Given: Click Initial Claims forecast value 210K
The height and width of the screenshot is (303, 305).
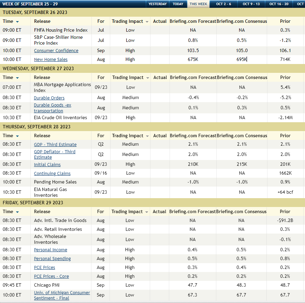Looking at the screenshot, I should 193,164.
